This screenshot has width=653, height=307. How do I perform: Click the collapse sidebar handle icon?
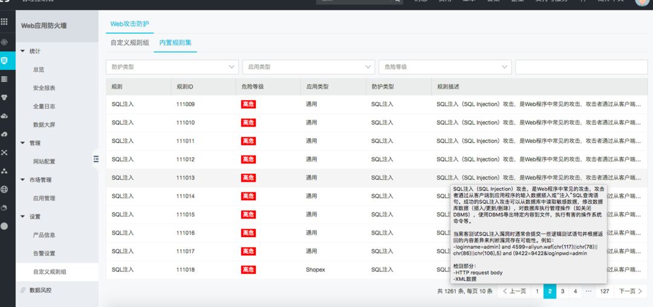pyautogui.click(x=96, y=159)
